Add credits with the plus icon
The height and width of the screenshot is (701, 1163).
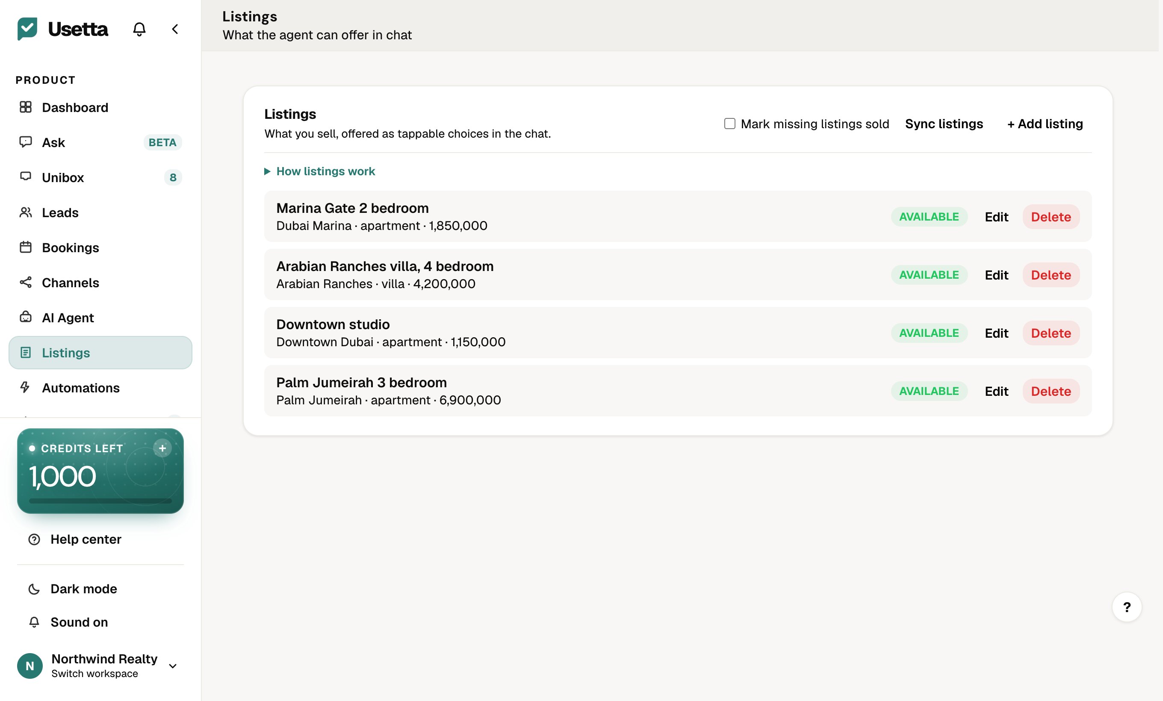tap(162, 448)
